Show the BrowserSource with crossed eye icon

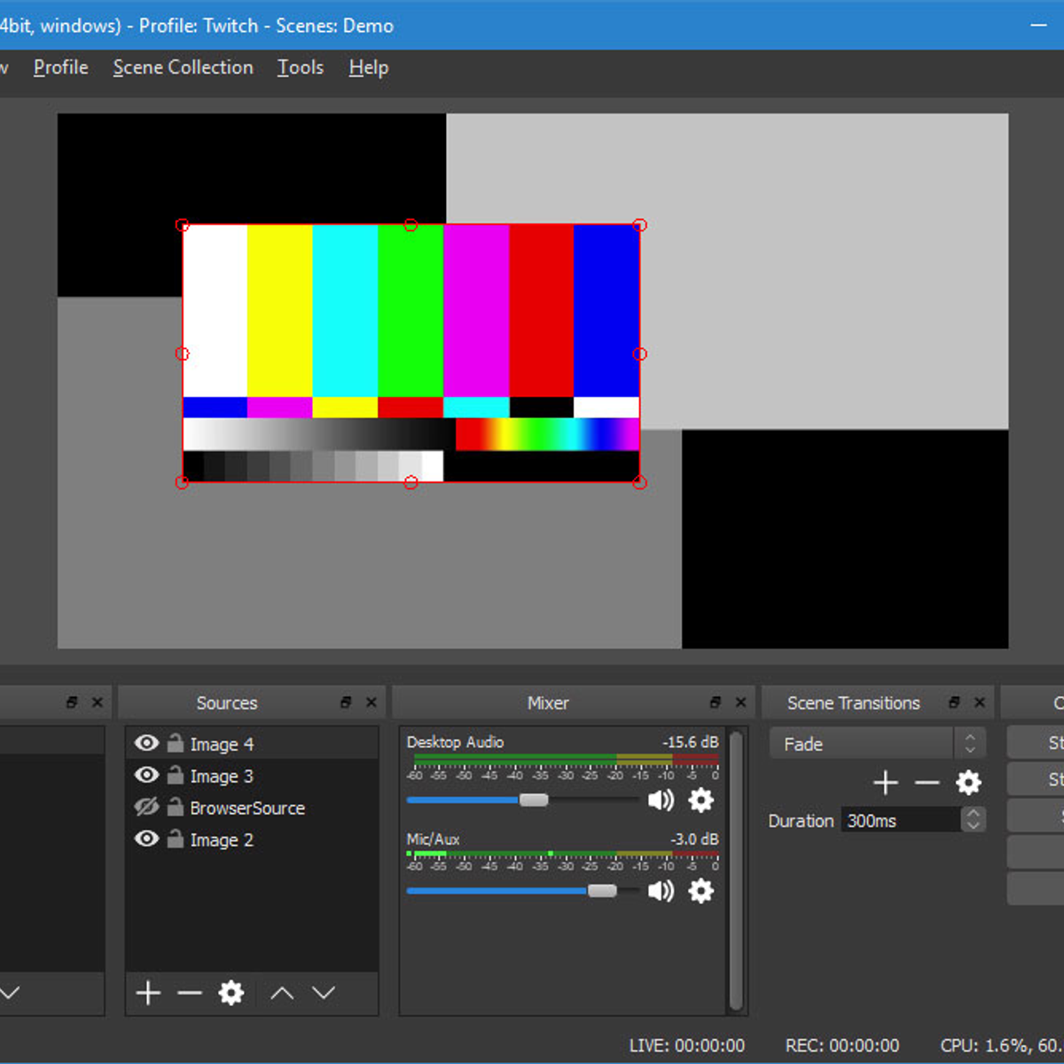(146, 807)
